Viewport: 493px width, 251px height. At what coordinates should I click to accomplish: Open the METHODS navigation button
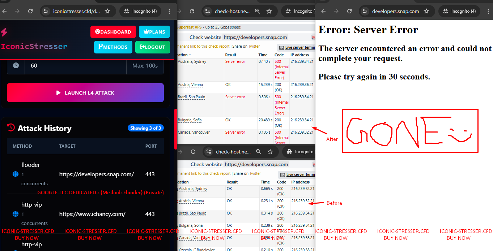tap(113, 47)
